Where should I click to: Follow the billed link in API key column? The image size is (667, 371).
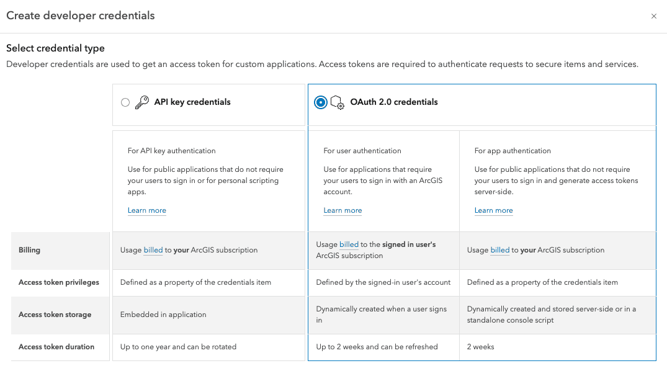pyautogui.click(x=153, y=250)
